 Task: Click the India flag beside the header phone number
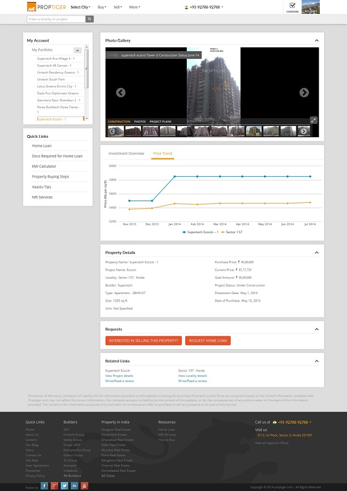tap(186, 7)
